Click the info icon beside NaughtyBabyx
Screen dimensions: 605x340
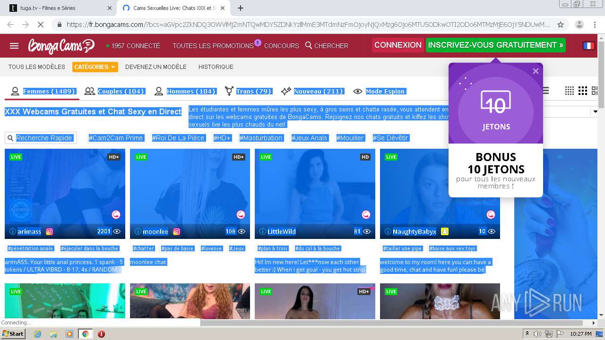(388, 231)
